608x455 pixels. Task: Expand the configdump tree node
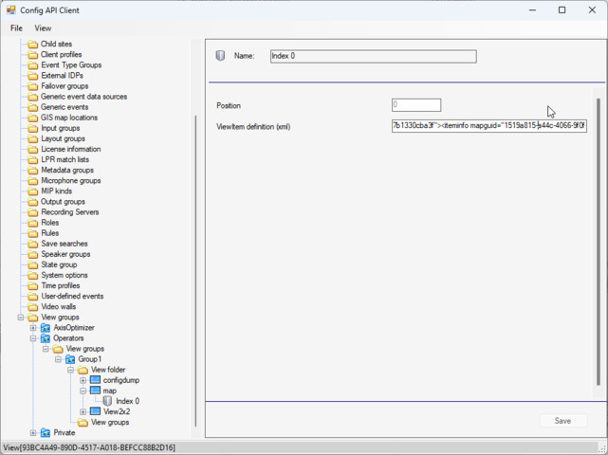point(83,380)
